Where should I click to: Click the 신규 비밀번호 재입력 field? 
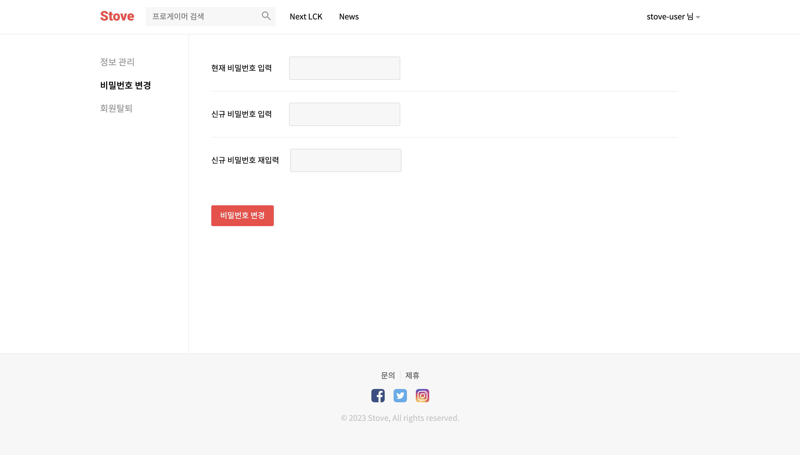pyautogui.click(x=345, y=160)
